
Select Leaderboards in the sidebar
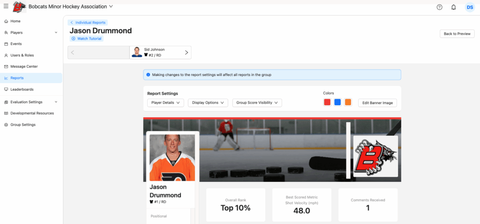point(22,89)
